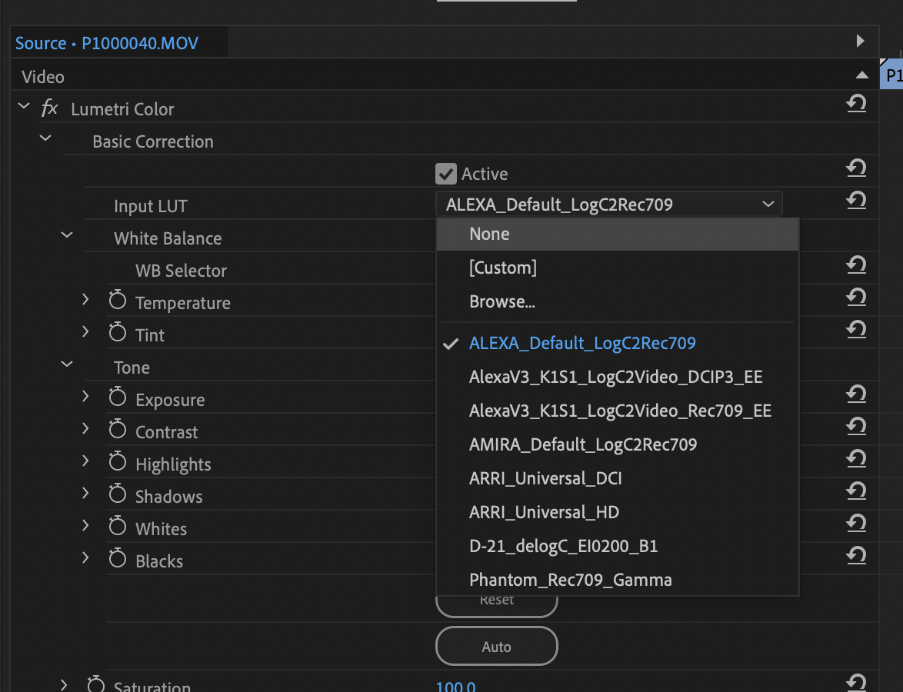Enable keyframing stopwatch for Shadows

coord(116,494)
